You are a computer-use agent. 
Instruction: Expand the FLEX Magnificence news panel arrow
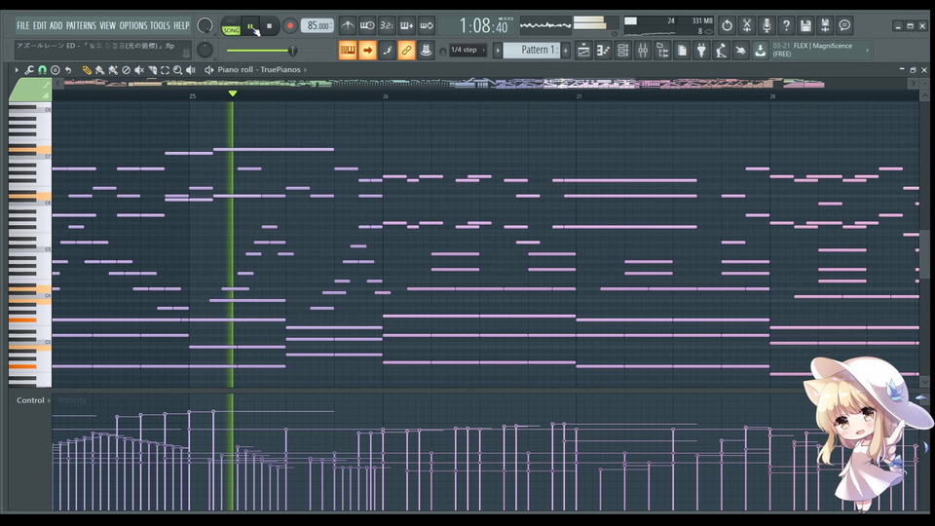(867, 50)
